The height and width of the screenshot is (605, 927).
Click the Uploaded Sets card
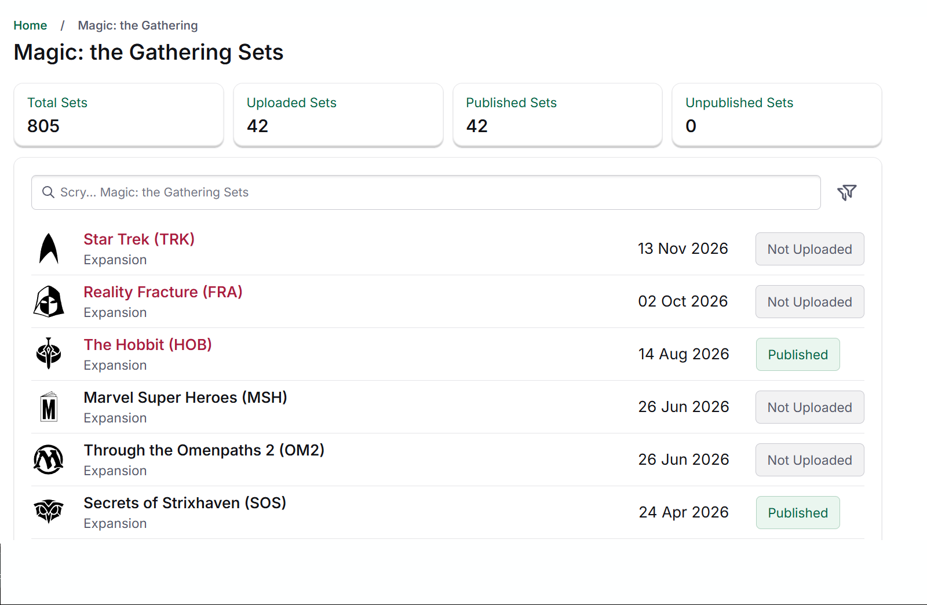click(338, 115)
